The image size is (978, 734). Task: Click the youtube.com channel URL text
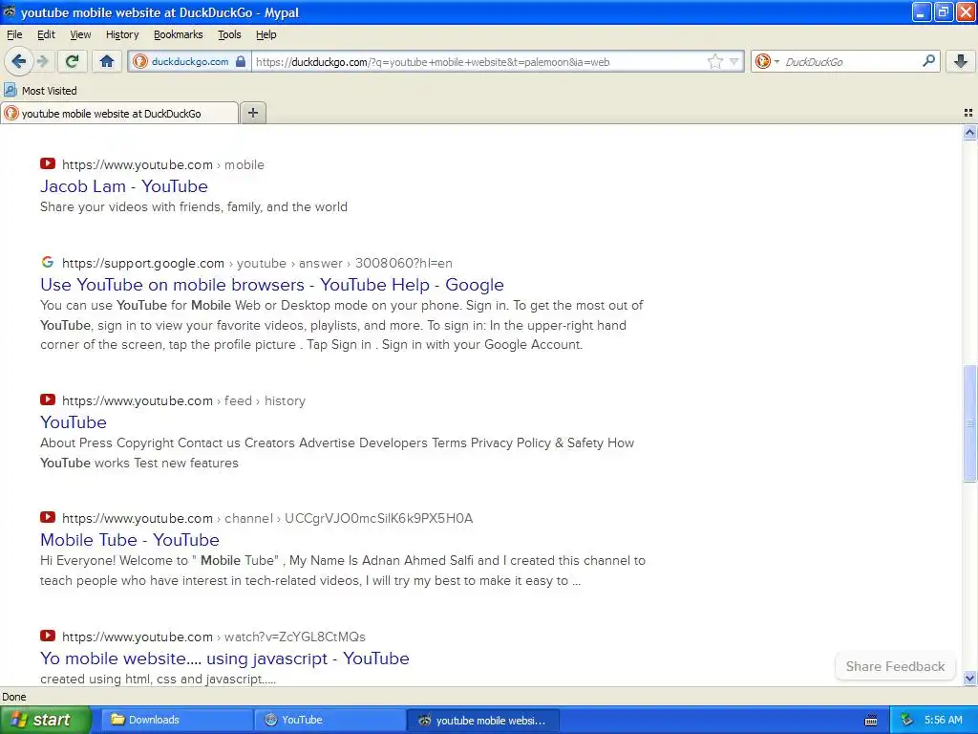tap(267, 518)
